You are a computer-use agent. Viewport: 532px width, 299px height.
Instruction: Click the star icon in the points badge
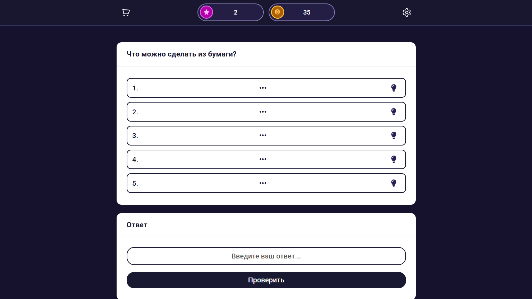click(x=206, y=12)
